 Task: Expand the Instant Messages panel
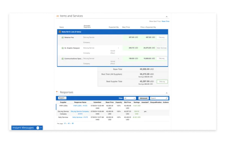coord(41,128)
